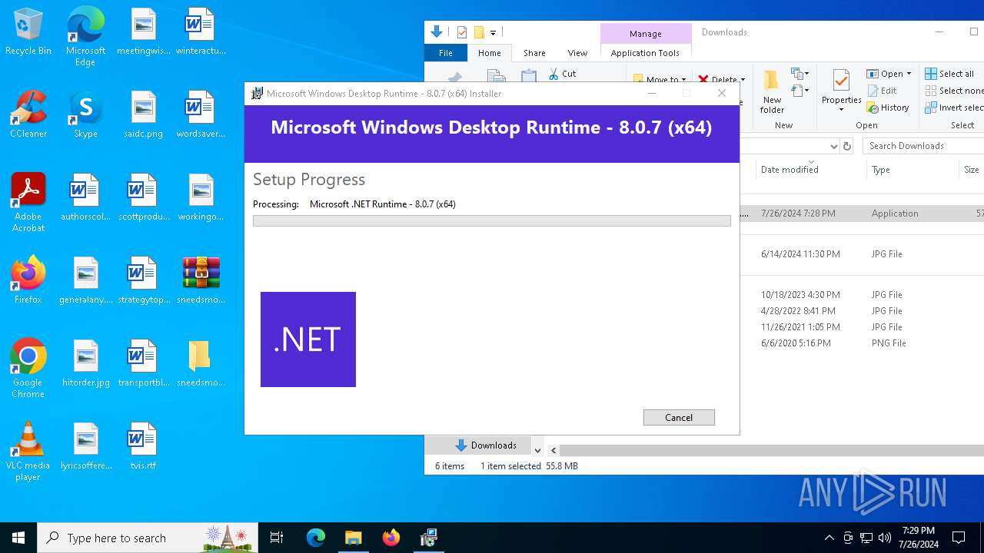Click Refresh button beside address bar
Image resolution: width=984 pixels, height=553 pixels.
[x=847, y=146]
